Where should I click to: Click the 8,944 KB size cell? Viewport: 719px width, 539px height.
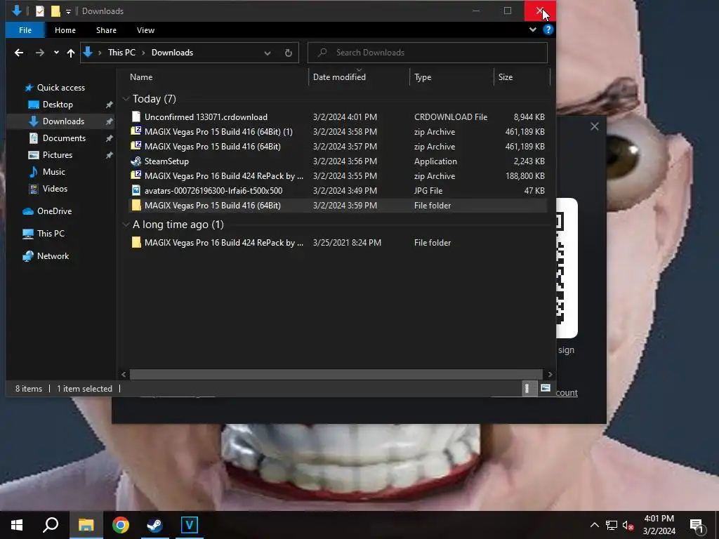point(529,117)
